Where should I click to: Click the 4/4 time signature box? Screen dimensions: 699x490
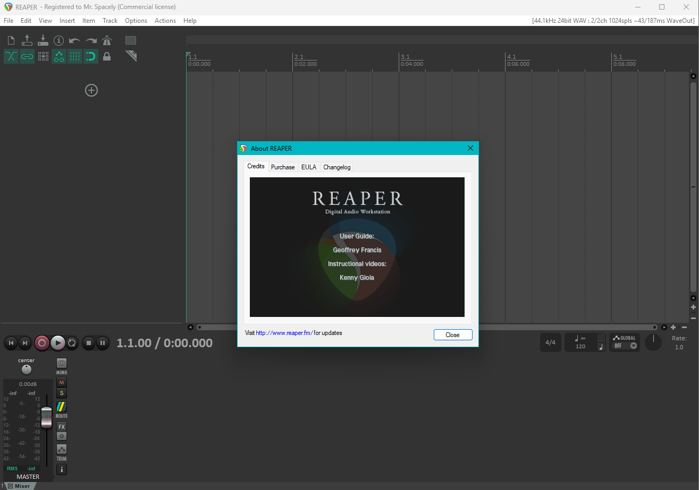[x=550, y=342]
